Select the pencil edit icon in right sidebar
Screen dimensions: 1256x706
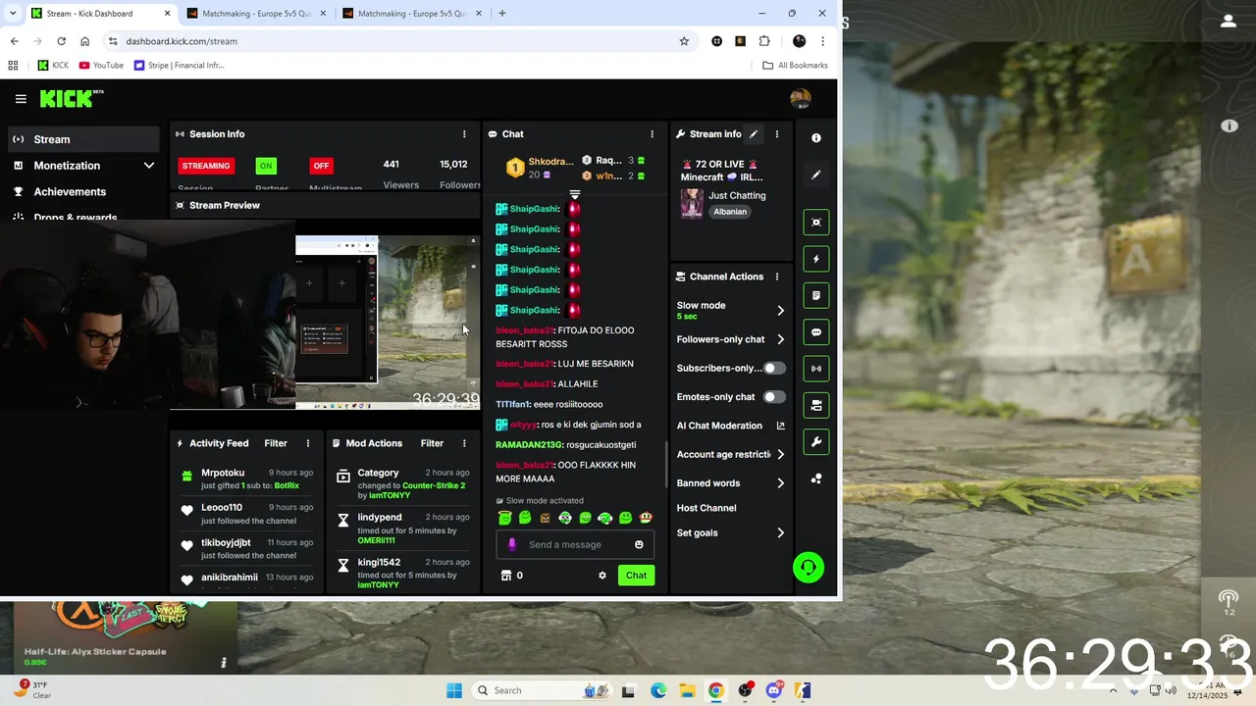pos(816,175)
